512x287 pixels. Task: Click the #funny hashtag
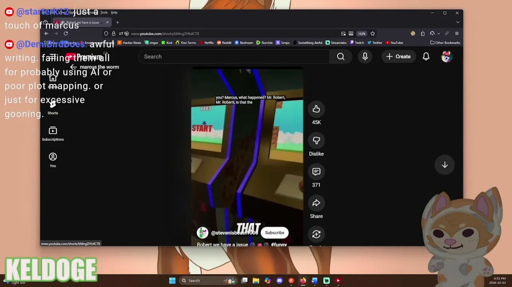(x=279, y=244)
